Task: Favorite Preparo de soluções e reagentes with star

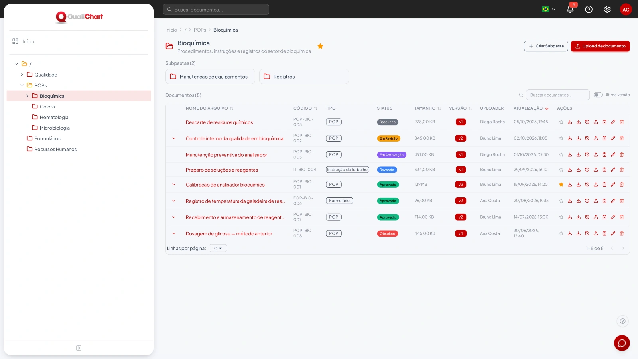Action: 561,170
